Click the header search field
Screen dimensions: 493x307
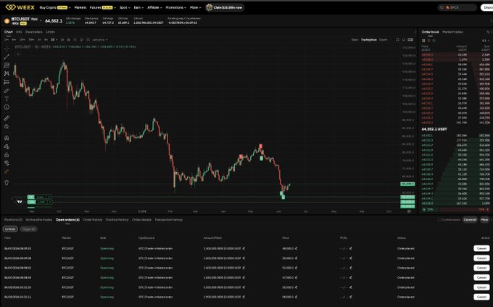click(x=457, y=7)
